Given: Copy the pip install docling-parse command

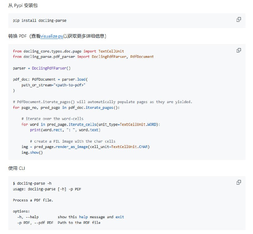Looking at the screenshot, I should (x=239, y=20).
